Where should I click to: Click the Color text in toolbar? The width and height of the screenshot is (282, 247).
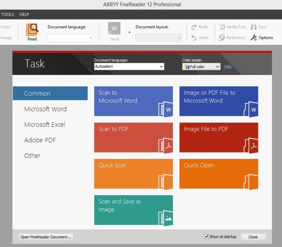coord(6,27)
